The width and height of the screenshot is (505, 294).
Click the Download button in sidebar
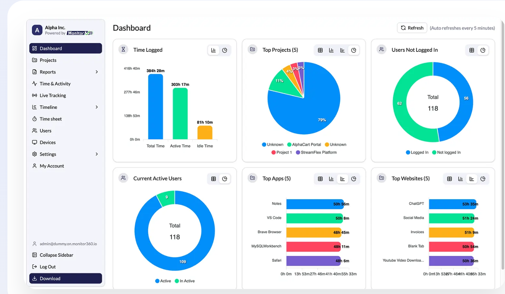pyautogui.click(x=66, y=278)
